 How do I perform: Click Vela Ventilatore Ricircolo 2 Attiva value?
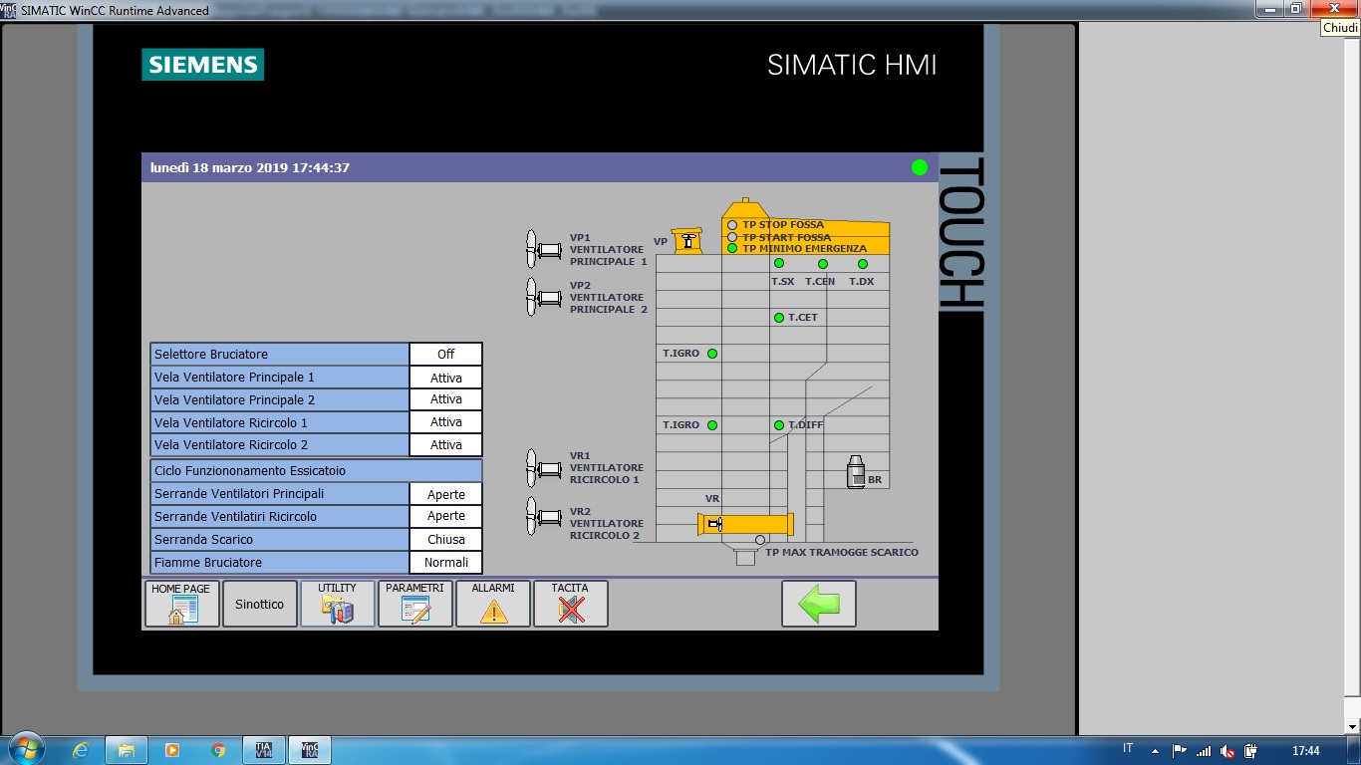pyautogui.click(x=446, y=445)
